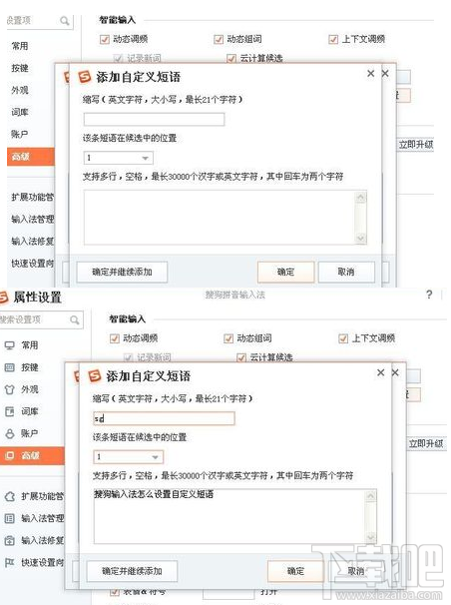Click the shirt icon beside 外观 in lower sidebar
The width and height of the screenshot is (451, 605).
pyautogui.click(x=10, y=389)
